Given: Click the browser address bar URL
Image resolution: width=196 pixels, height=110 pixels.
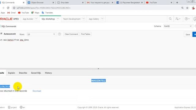Looking at the screenshot, I should pos(43,8).
